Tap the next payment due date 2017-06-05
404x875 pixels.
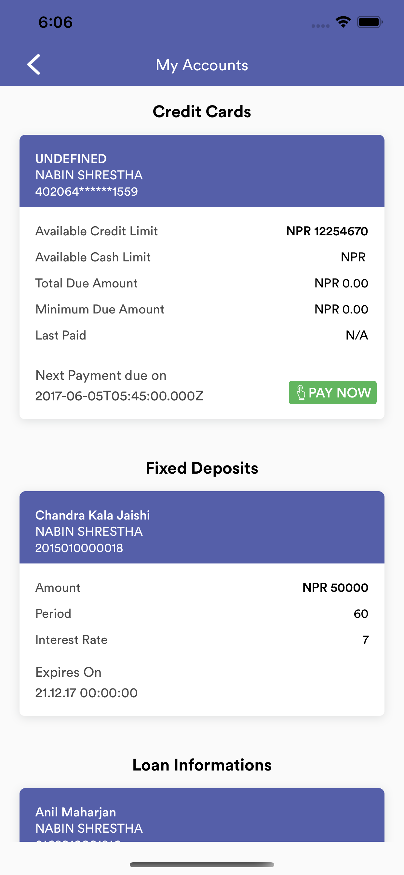pos(119,396)
